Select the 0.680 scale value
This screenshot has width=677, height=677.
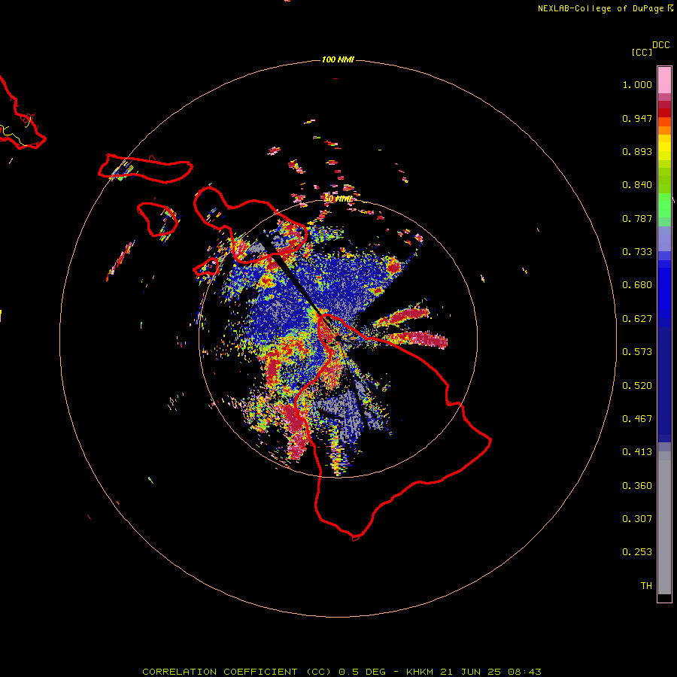click(637, 285)
